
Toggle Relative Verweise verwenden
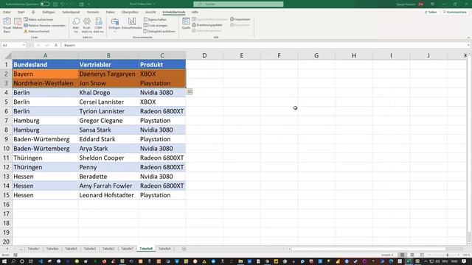point(44,26)
